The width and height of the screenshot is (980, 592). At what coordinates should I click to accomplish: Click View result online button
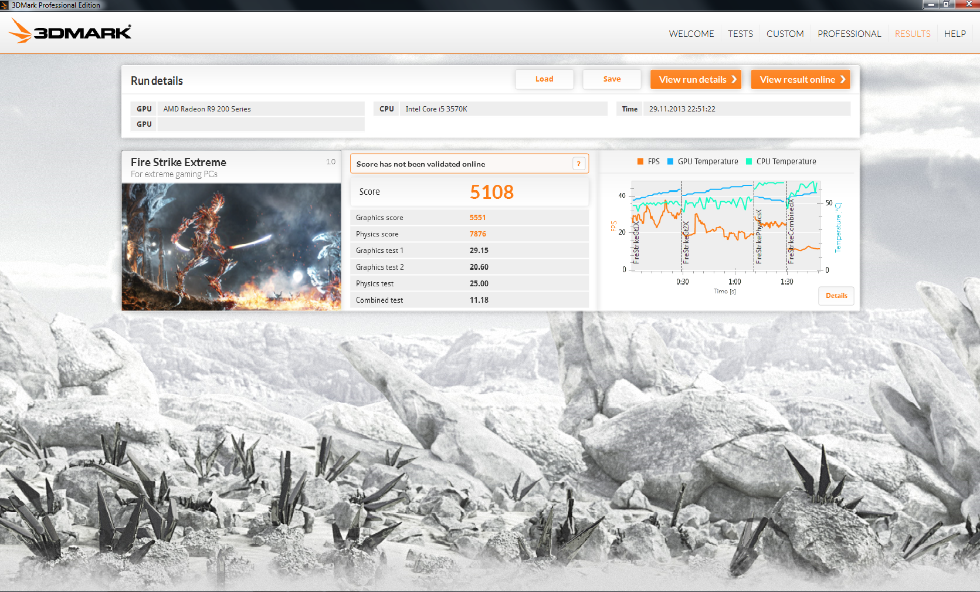[801, 80]
